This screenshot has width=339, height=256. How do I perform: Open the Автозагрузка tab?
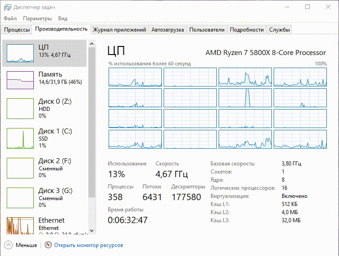click(168, 30)
